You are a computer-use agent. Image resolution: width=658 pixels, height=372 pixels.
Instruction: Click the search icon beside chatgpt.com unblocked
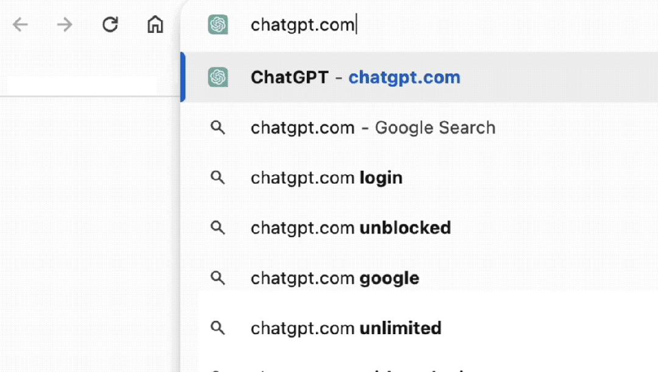218,227
